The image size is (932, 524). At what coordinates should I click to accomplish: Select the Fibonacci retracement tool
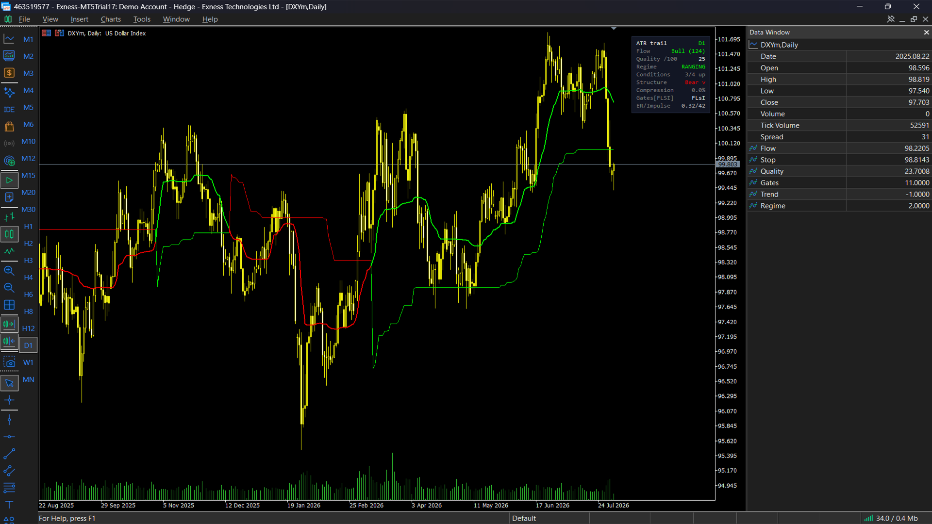point(9,487)
